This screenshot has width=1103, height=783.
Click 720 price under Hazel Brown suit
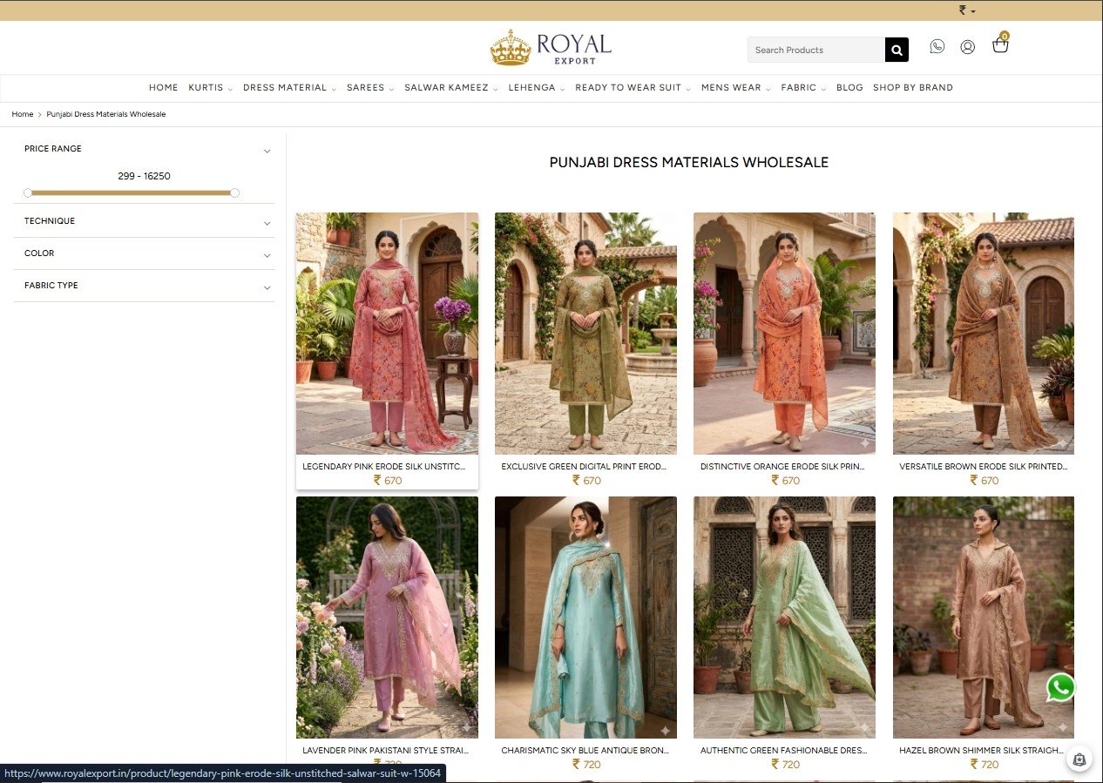tap(985, 765)
